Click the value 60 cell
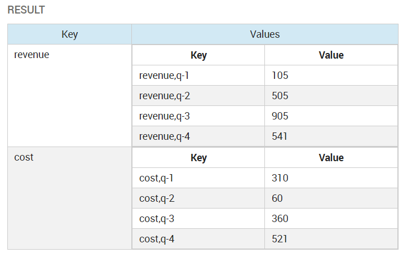The width and height of the screenshot is (407, 257). coord(331,198)
